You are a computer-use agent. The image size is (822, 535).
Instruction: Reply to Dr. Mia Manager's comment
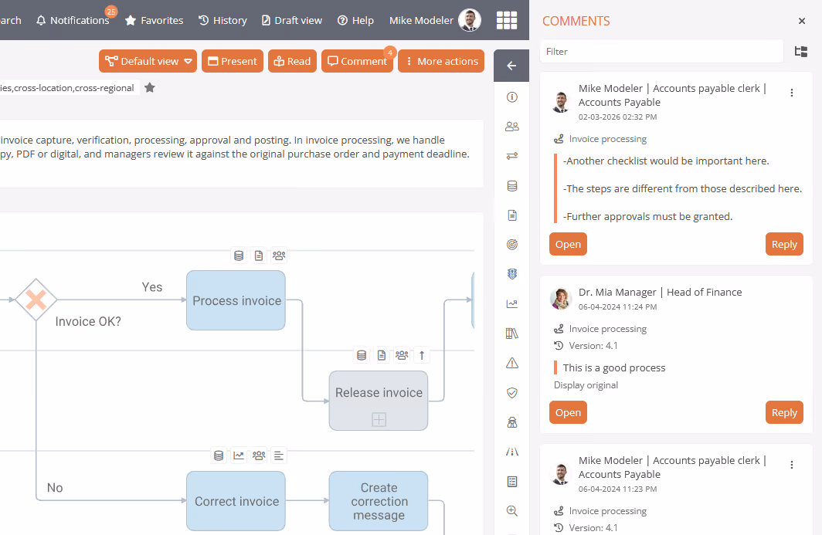pos(784,412)
